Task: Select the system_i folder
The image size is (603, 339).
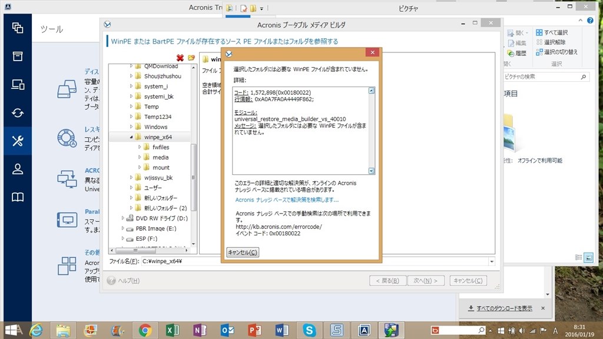Action: click(155, 87)
